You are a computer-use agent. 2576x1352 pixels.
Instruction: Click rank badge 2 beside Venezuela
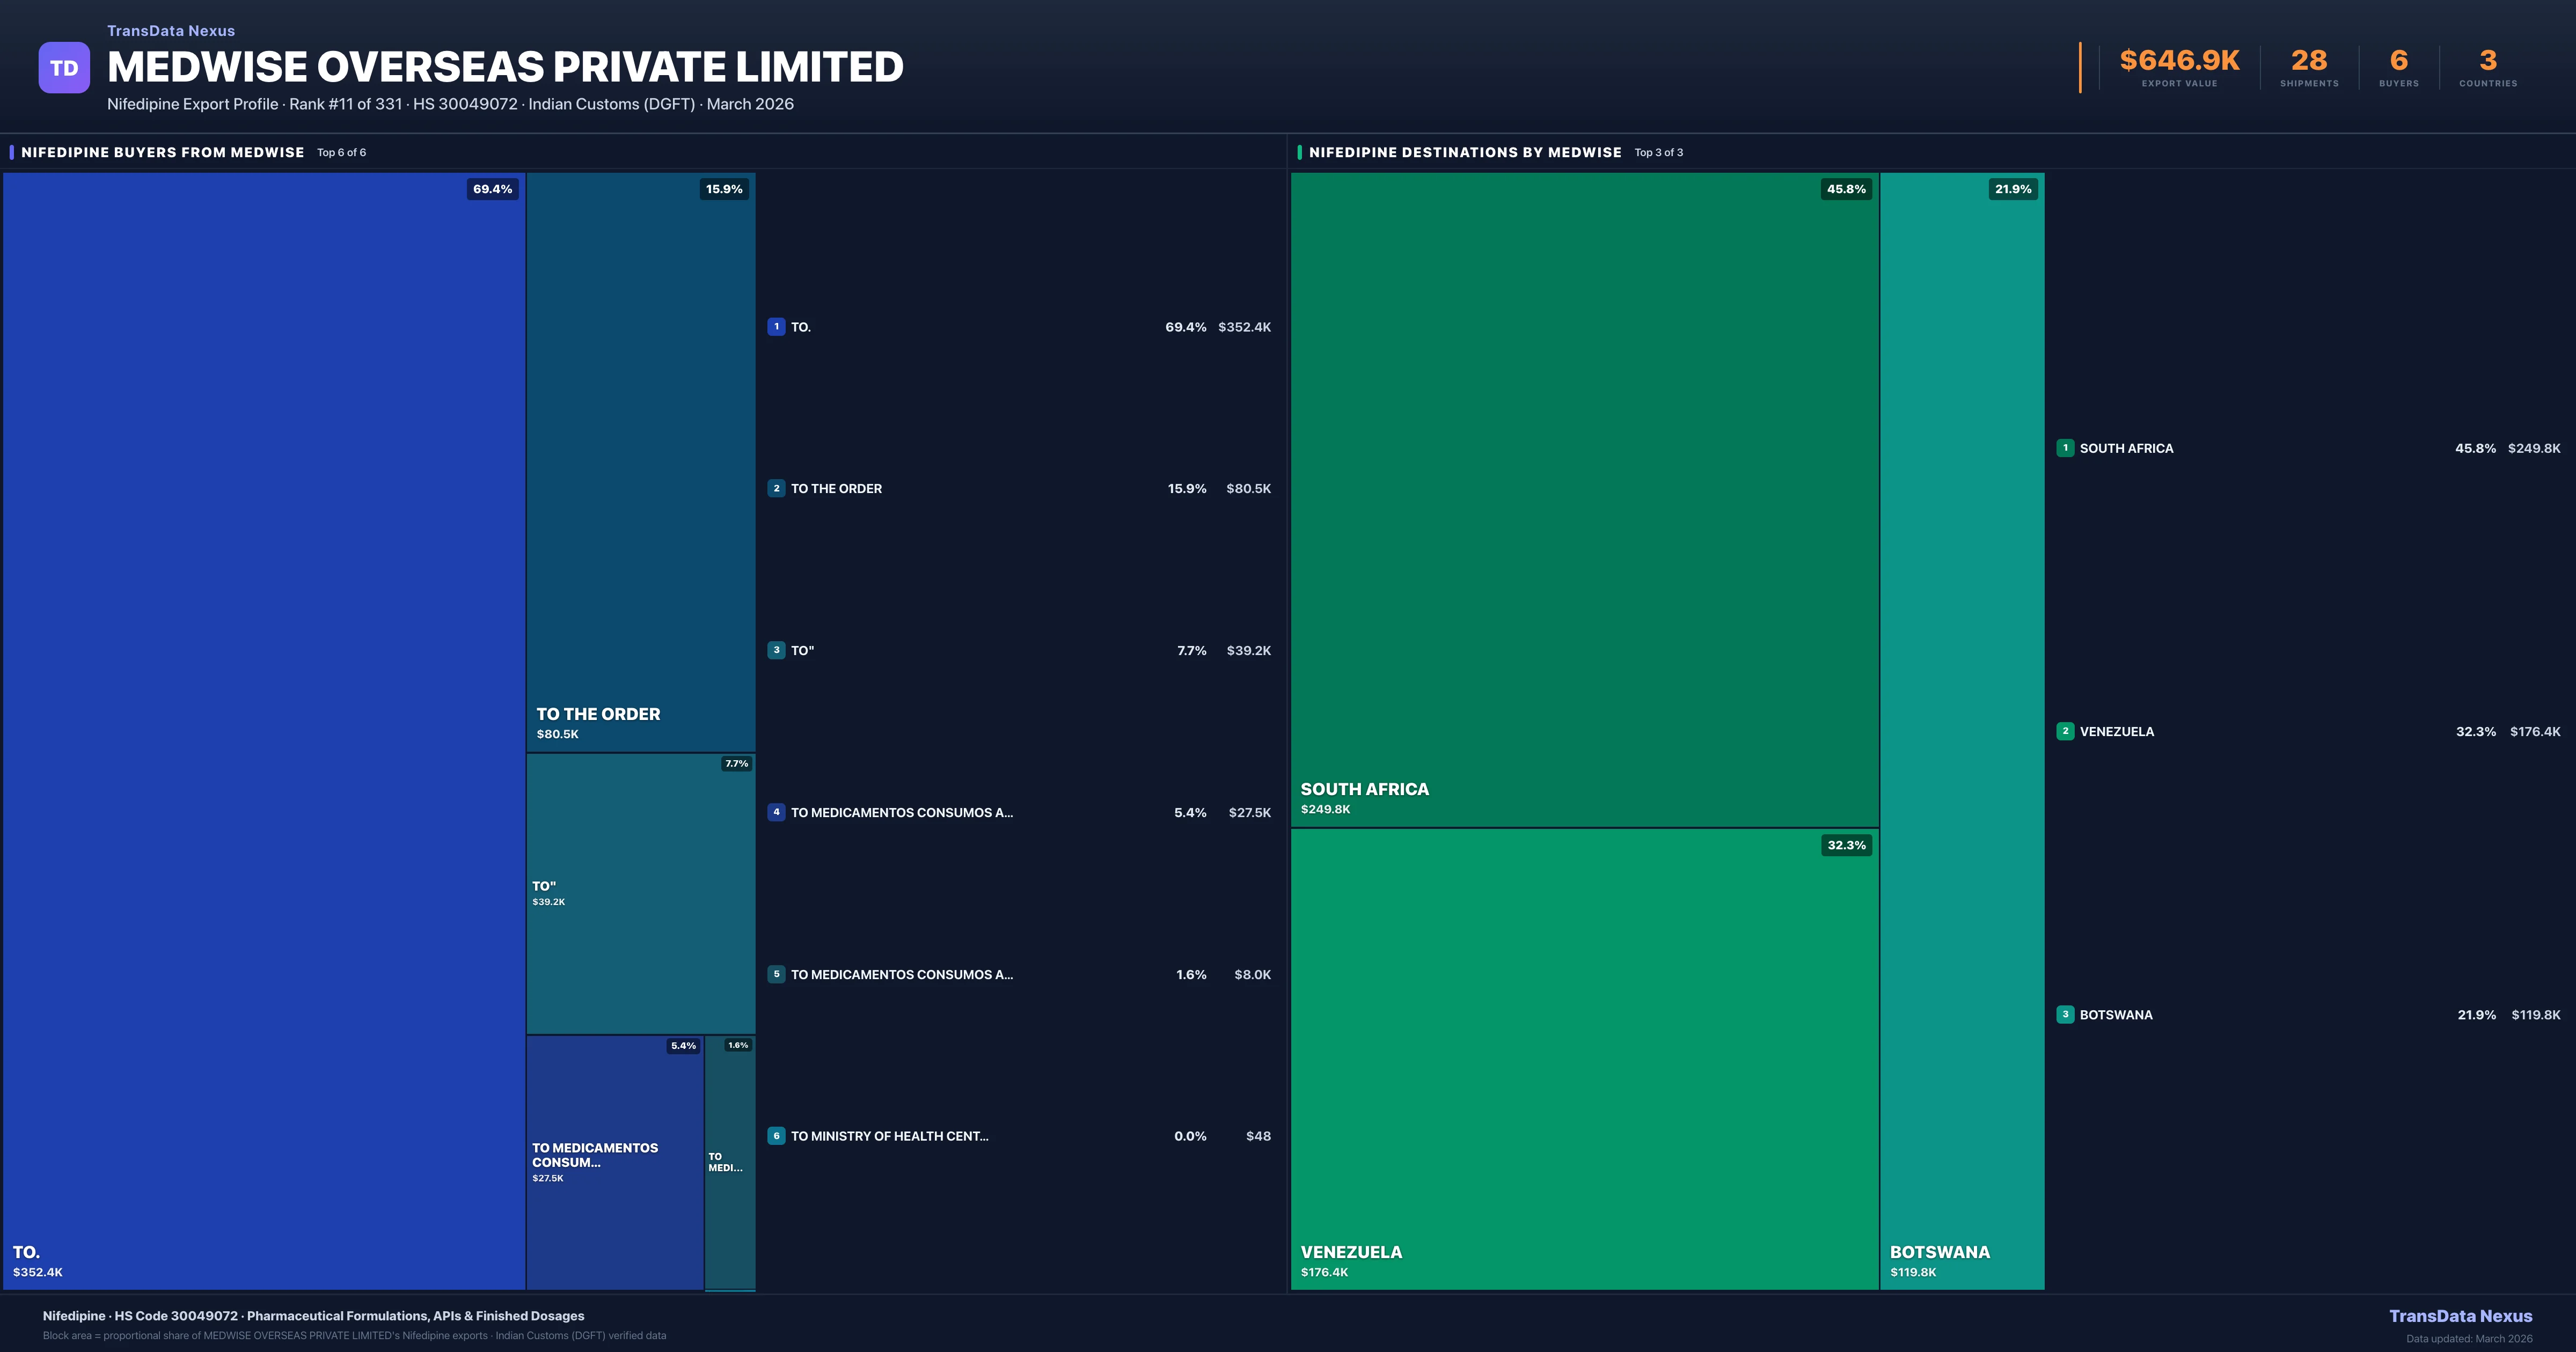click(x=2065, y=731)
